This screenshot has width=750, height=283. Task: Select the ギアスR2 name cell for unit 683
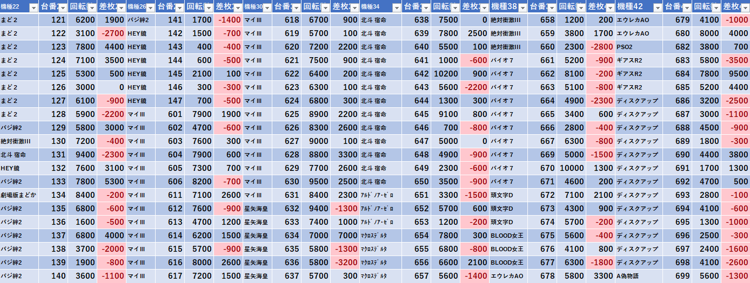[x=639, y=60]
